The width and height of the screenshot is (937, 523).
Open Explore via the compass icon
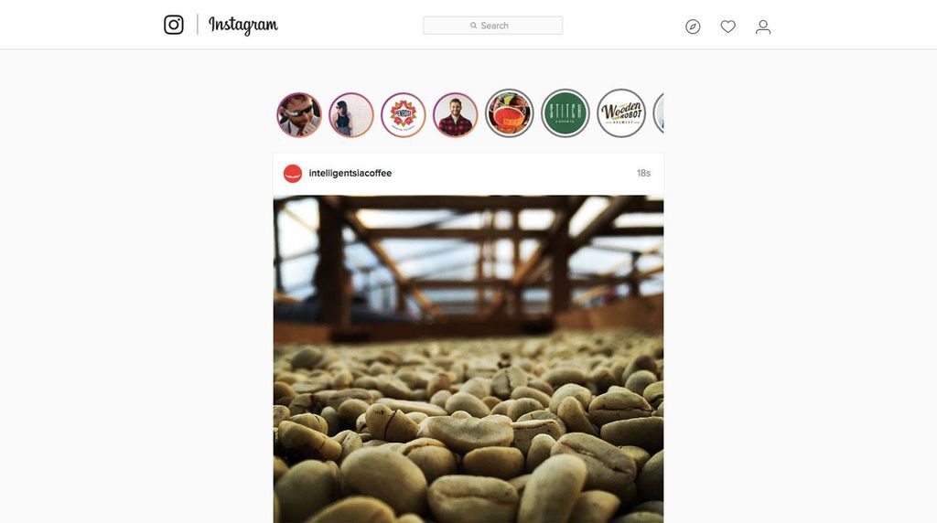click(x=693, y=27)
